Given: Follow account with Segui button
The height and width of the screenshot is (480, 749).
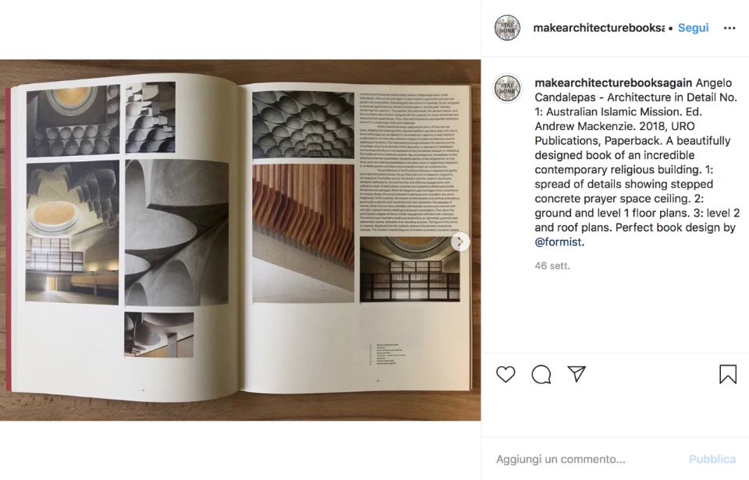Looking at the screenshot, I should 693,28.
